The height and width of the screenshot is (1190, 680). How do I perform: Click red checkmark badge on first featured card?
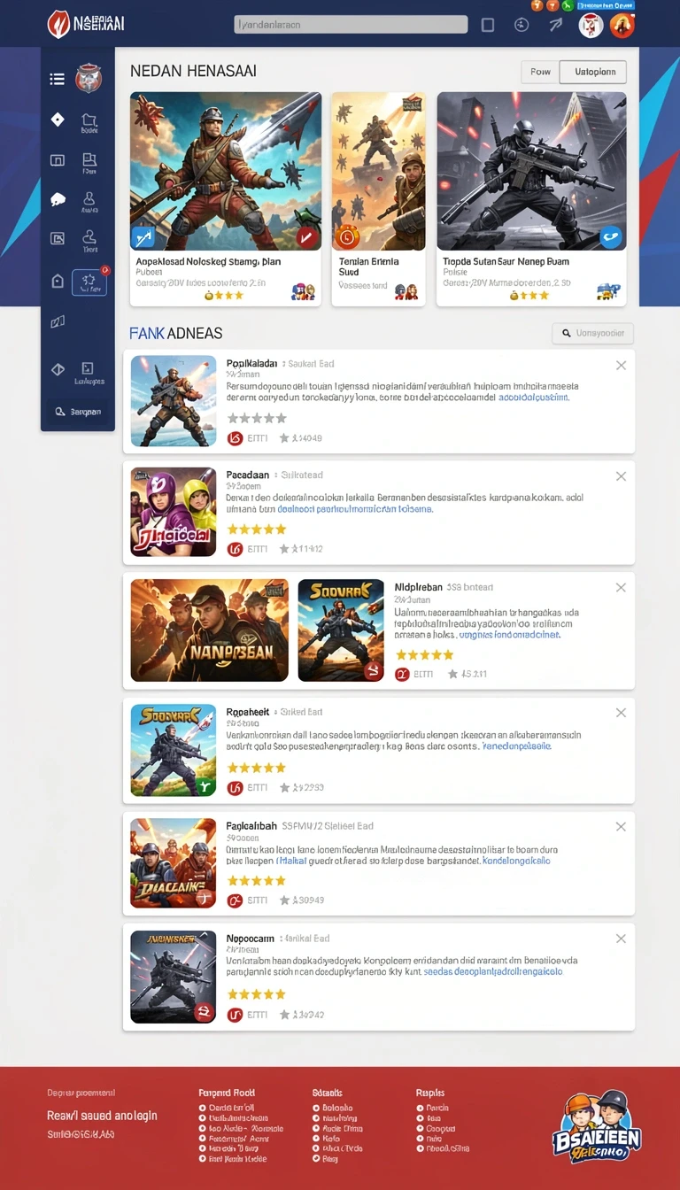[306, 236]
